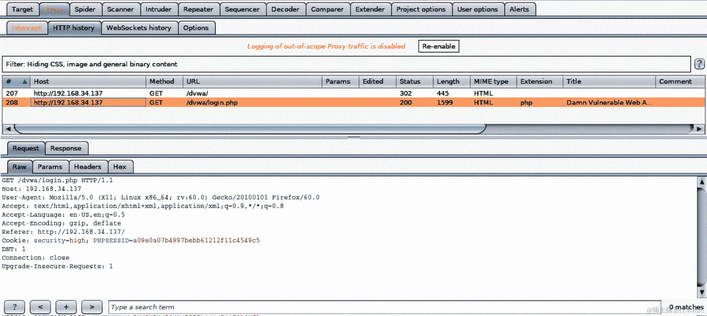Screen dimensions: 707x316
Task: Sort by the MIME type column header
Action: 493,82
